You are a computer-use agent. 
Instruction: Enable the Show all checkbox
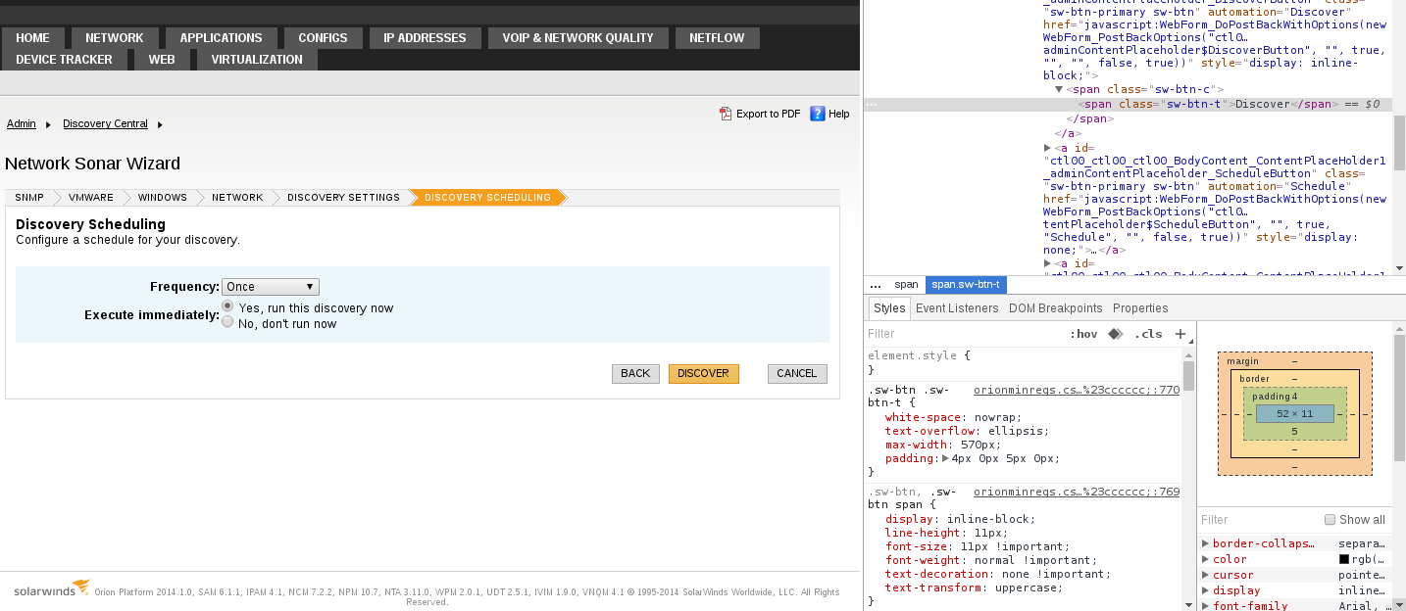pos(1330,520)
